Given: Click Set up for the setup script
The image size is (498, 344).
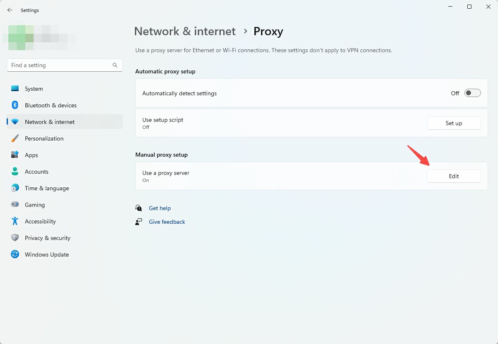Looking at the screenshot, I should point(454,123).
